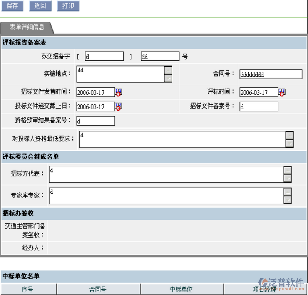Focus the 招标文件备案号 input field

tap(258, 107)
